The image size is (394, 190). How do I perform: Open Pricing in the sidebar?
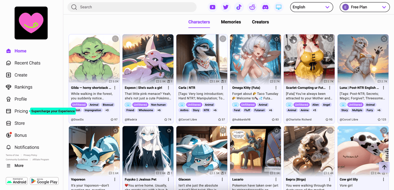click(x=17, y=111)
